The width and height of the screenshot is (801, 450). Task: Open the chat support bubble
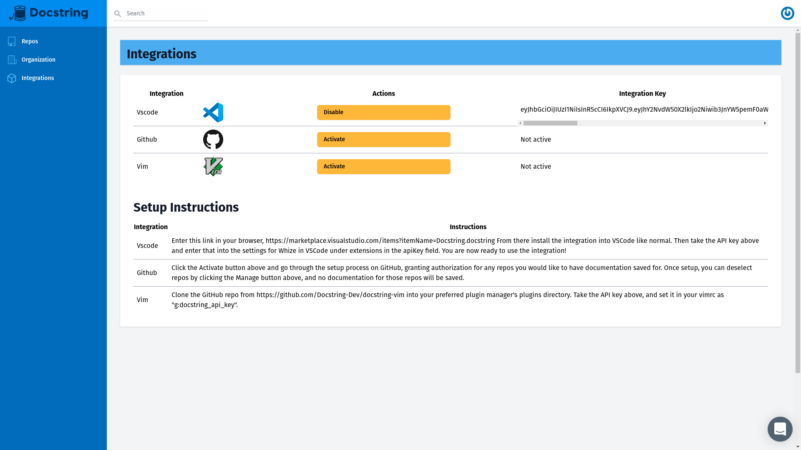(780, 429)
